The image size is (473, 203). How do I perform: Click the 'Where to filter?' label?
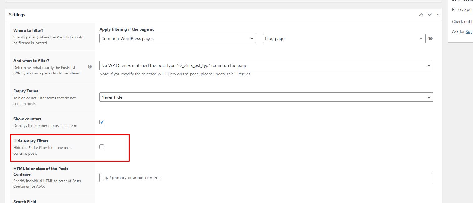click(x=28, y=30)
